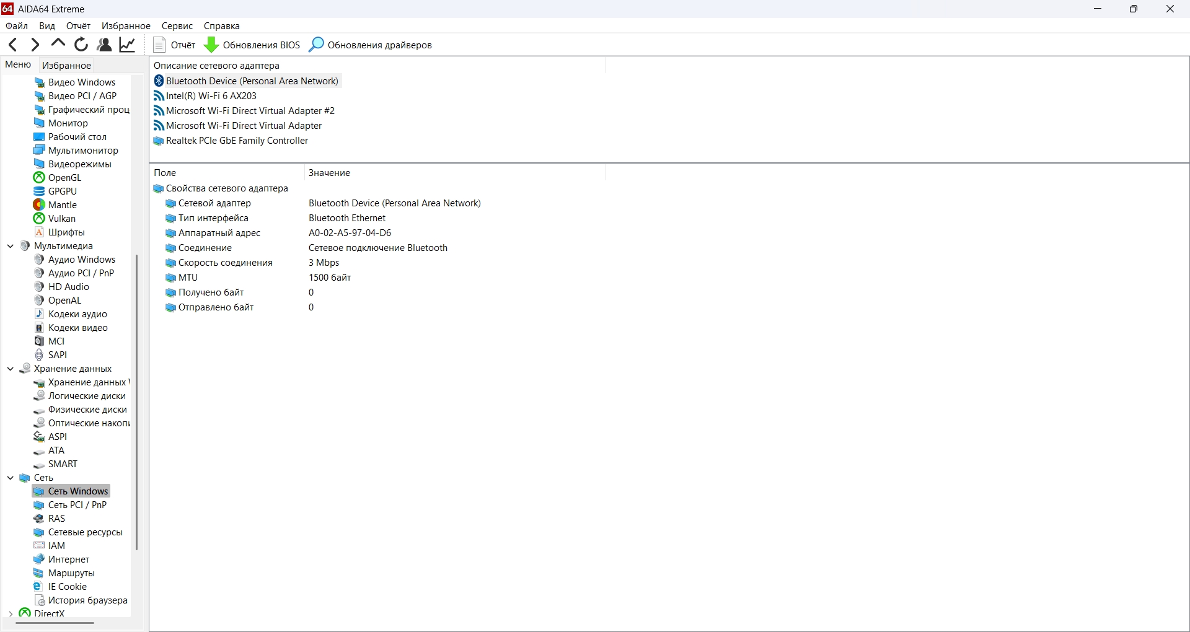Click the Refresh icon in the toolbar
Viewport: 1190px width, 632px height.
point(81,45)
